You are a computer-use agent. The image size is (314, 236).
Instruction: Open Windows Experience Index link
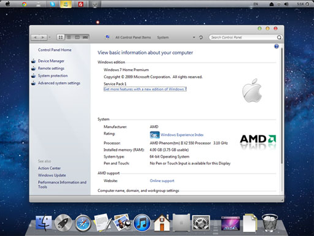(182, 135)
